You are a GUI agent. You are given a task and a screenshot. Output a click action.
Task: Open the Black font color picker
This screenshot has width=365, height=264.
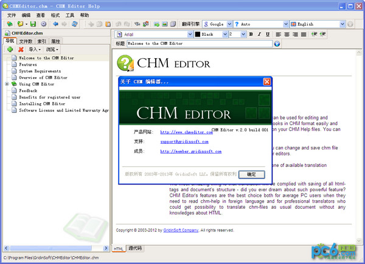tap(224, 35)
